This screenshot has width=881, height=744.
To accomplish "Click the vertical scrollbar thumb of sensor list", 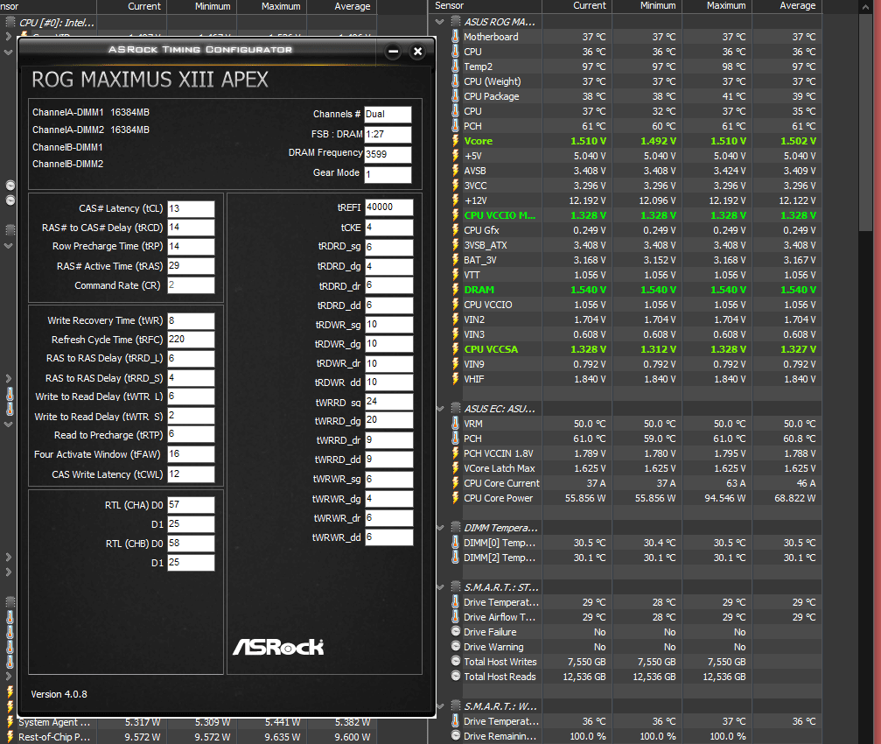I will coord(865,121).
